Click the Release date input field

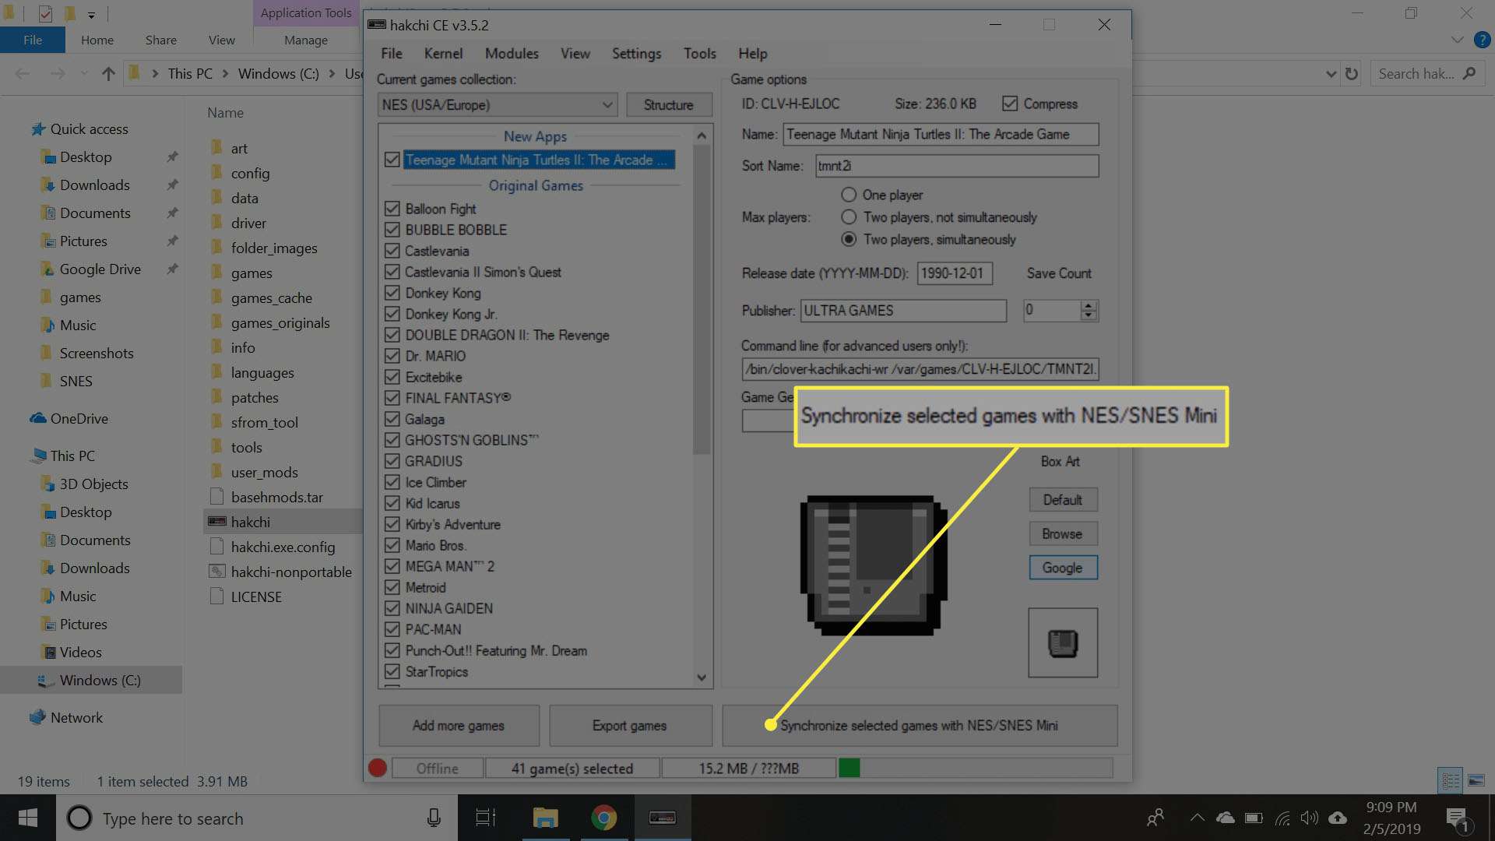click(x=955, y=273)
